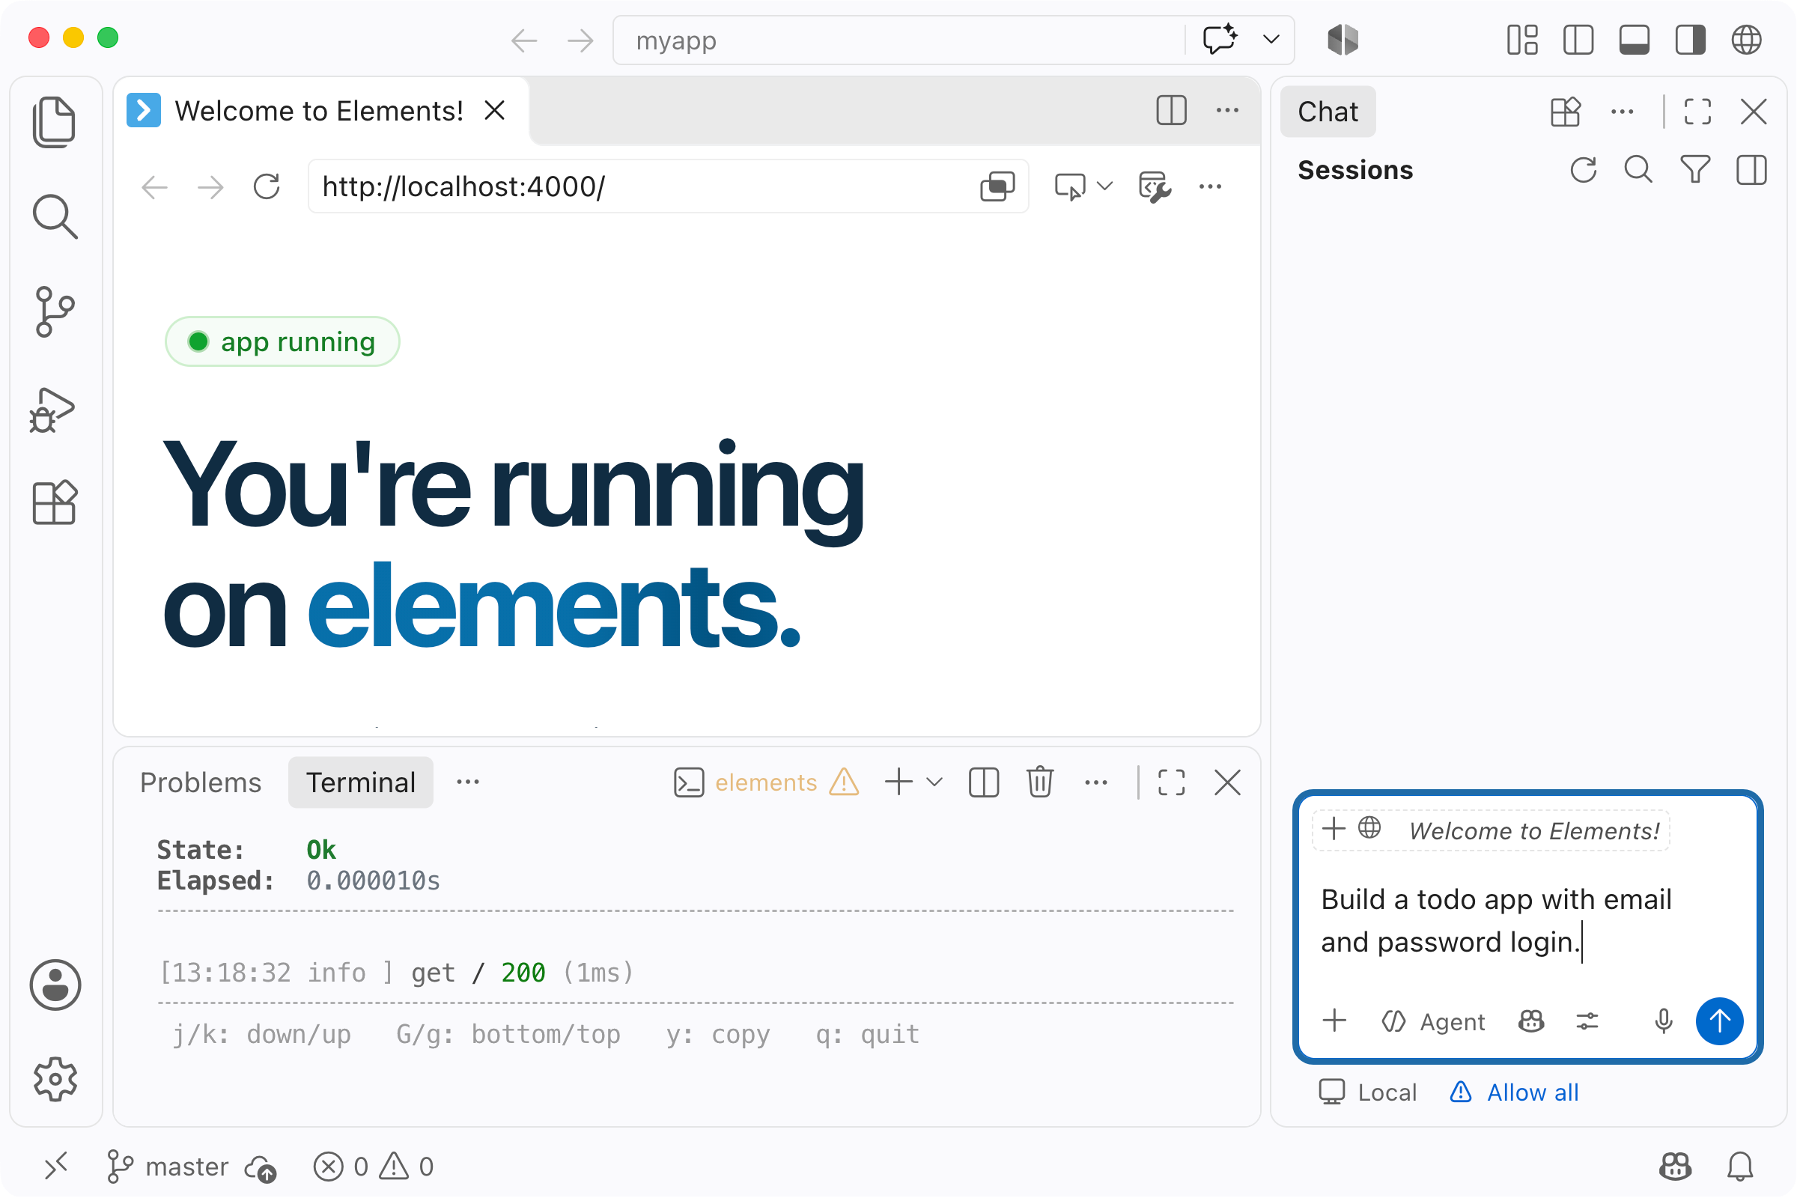Open the Local session target picker
The height and width of the screenshot is (1198, 1797).
(x=1368, y=1092)
